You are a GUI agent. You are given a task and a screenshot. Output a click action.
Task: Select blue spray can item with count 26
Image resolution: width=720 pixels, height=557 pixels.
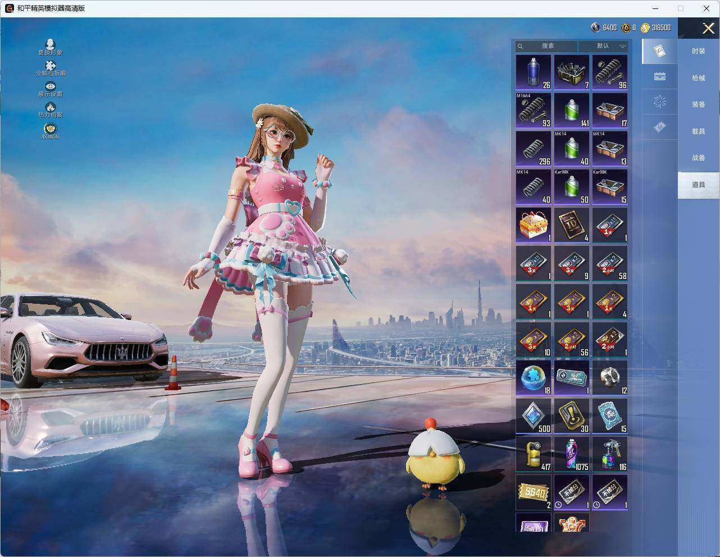pyautogui.click(x=534, y=72)
